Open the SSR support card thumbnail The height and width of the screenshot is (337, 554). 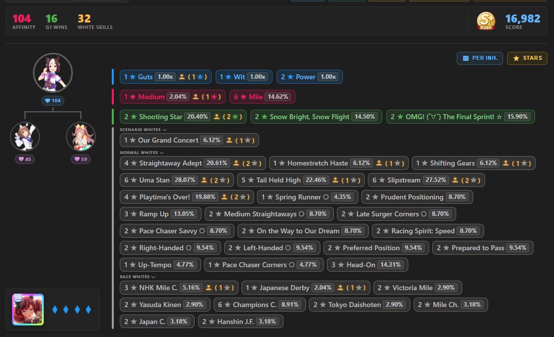click(28, 310)
